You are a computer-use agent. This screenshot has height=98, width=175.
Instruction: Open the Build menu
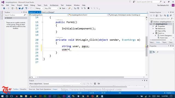point(26,5)
